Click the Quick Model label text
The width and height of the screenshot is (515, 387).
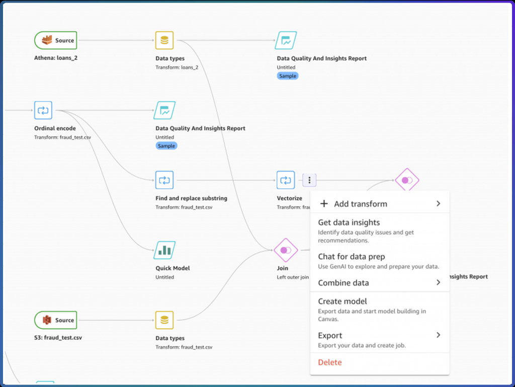173,268
